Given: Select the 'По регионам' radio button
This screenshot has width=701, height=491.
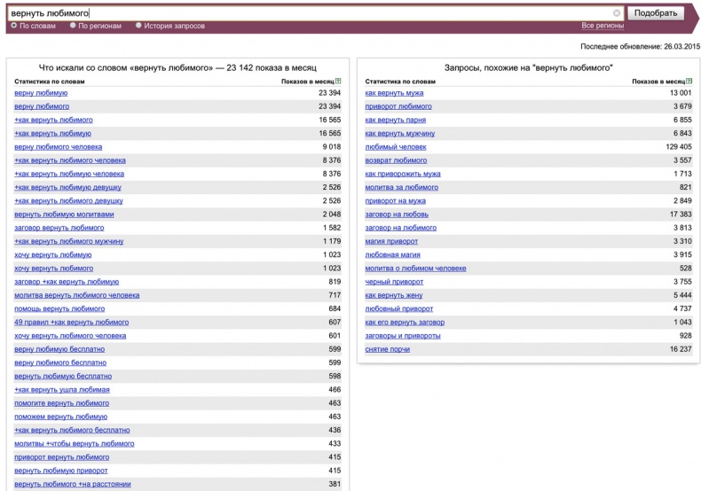Looking at the screenshot, I should pos(72,26).
